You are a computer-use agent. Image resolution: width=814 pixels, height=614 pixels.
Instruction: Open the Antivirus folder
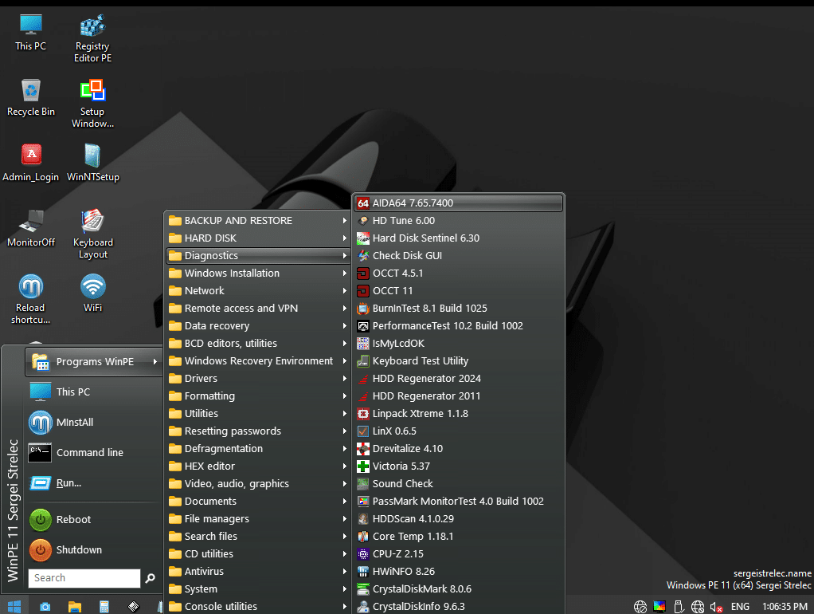[x=257, y=572]
